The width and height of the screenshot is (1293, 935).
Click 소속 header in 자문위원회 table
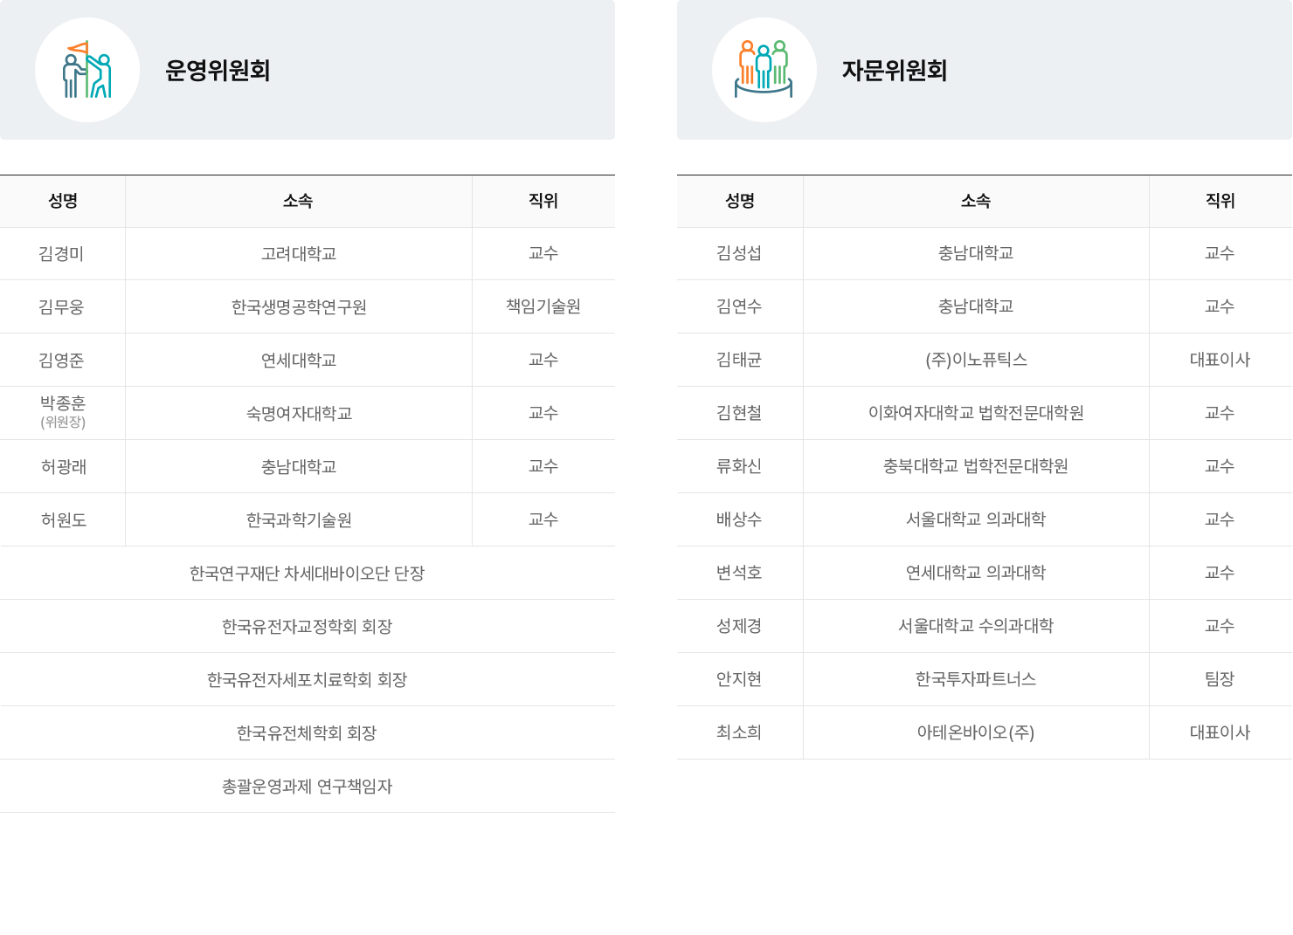coord(976,201)
